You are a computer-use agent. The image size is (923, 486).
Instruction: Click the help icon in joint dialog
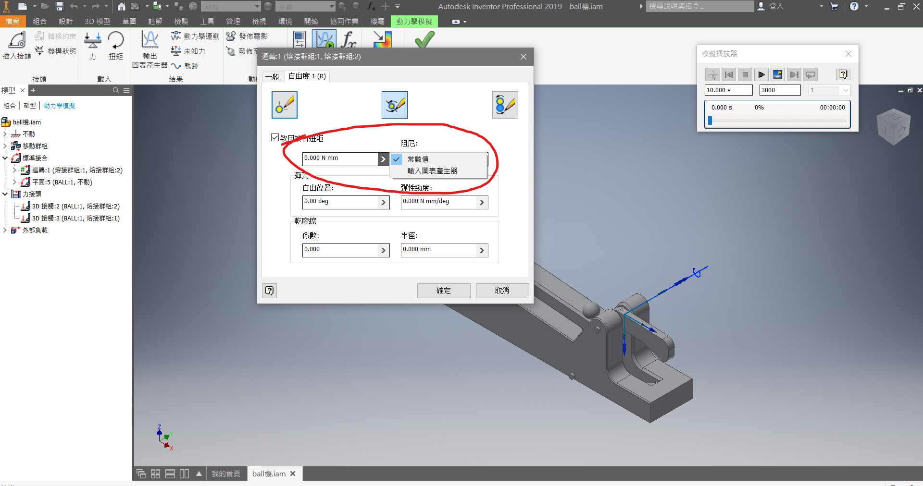[x=270, y=291]
